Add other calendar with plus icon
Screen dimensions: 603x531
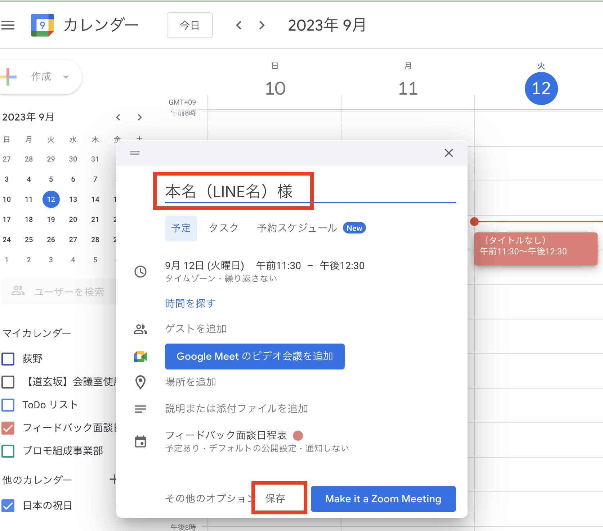[113, 479]
